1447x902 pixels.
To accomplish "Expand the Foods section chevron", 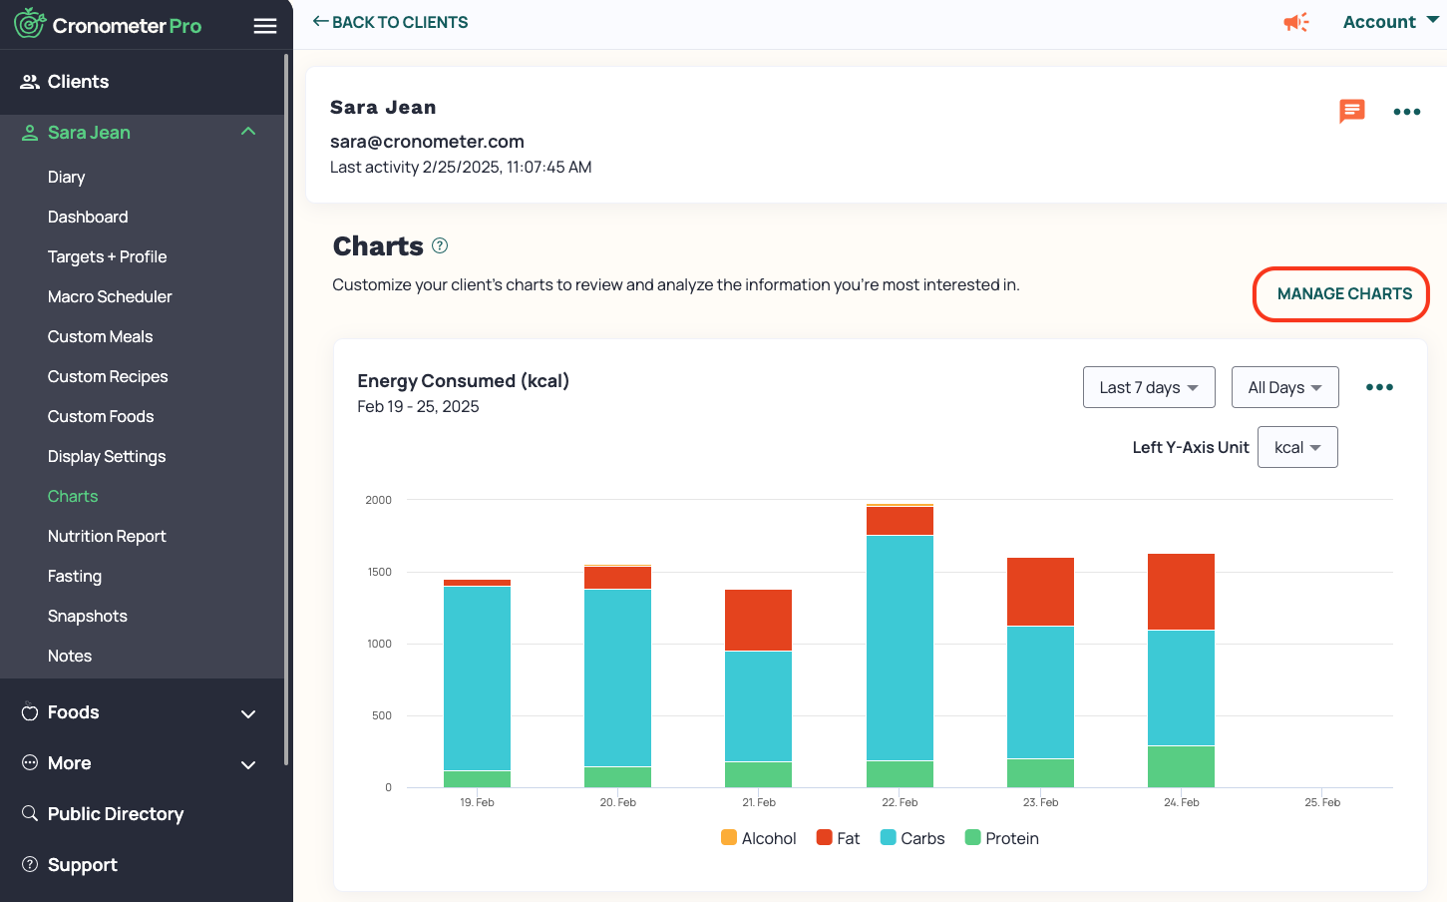I will click(x=248, y=713).
